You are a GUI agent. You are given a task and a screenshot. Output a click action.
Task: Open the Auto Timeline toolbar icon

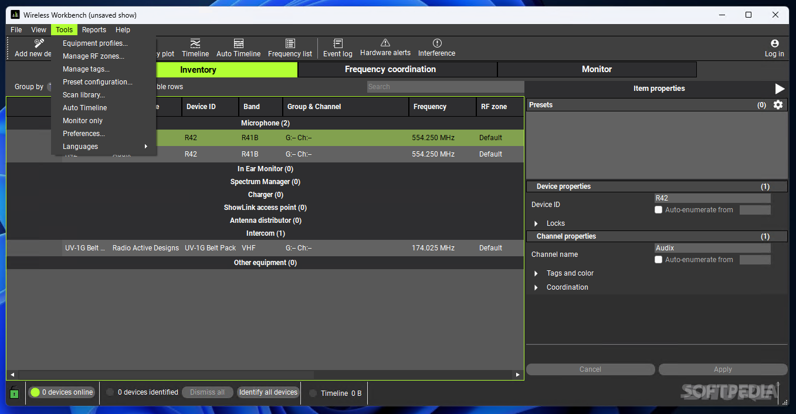click(238, 43)
